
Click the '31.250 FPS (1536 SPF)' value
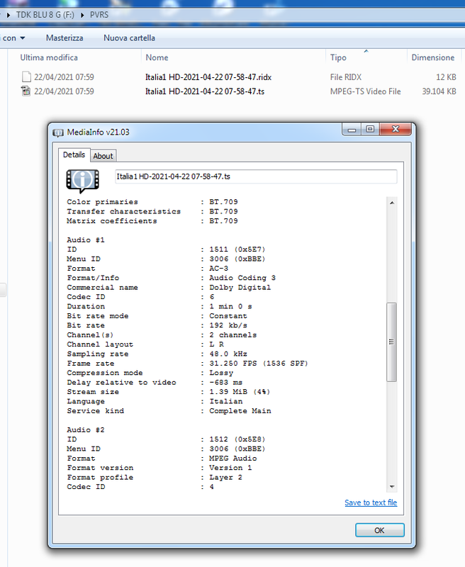(259, 363)
